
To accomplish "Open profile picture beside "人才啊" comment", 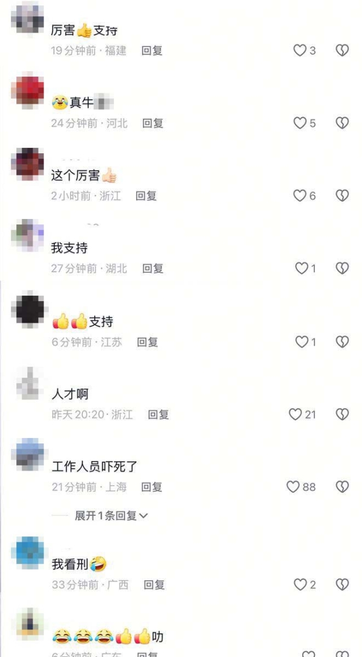I will coord(28,382).
